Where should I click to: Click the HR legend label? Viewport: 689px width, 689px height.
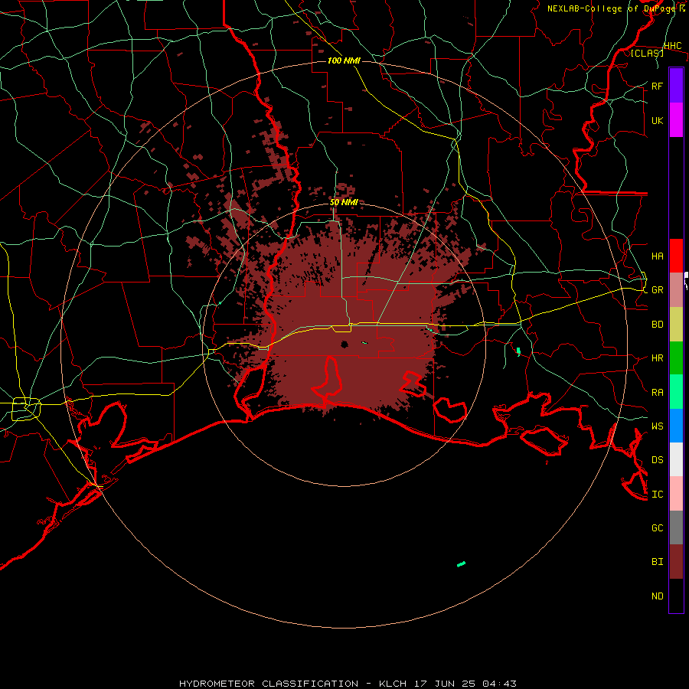coord(657,358)
